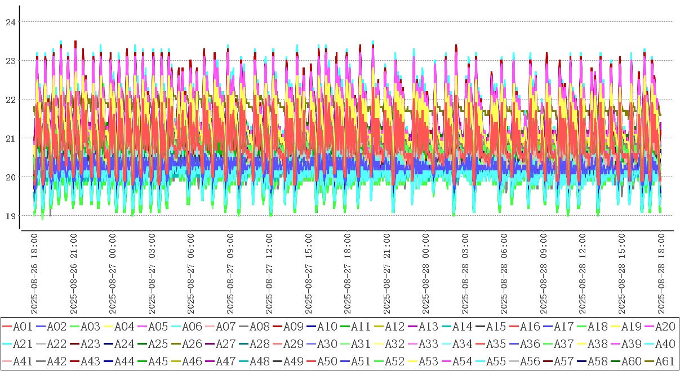Image resolution: width=680 pixels, height=371 pixels.
Task: Select the 22 y-axis tick label
Action: [10, 99]
